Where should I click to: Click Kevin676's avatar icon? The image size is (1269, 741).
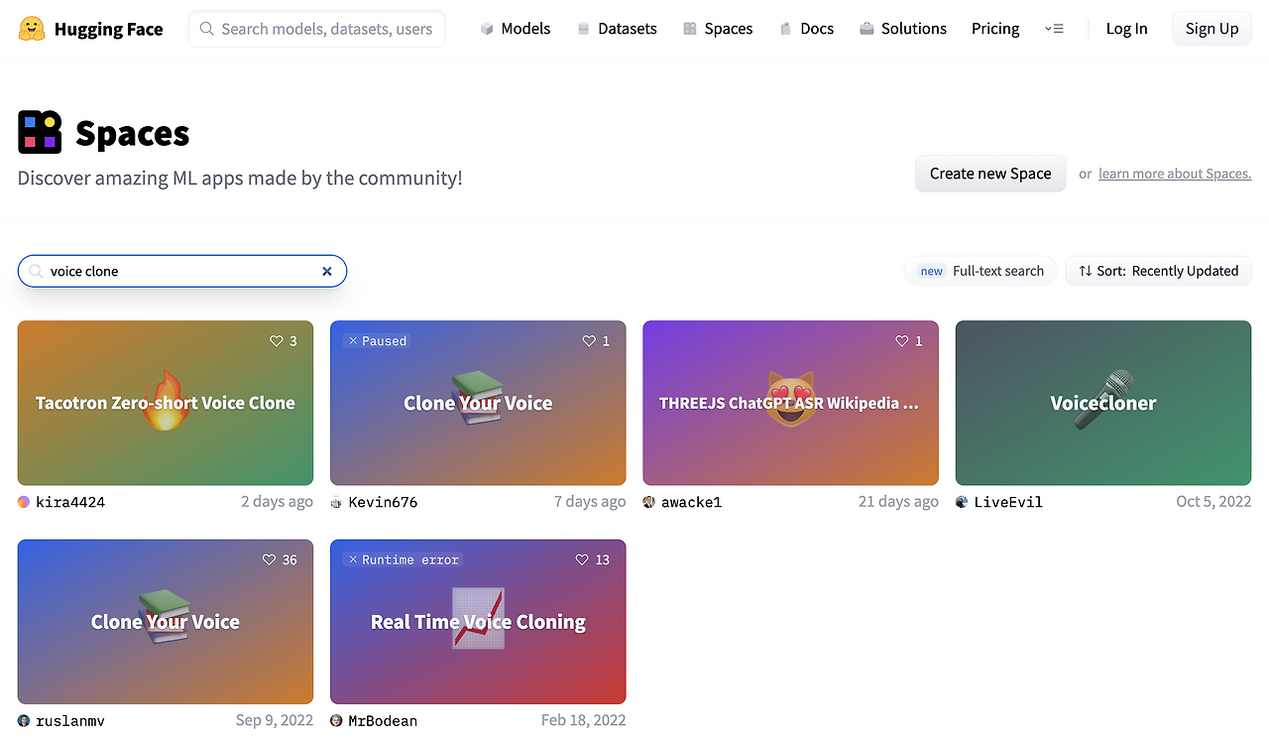pos(336,502)
